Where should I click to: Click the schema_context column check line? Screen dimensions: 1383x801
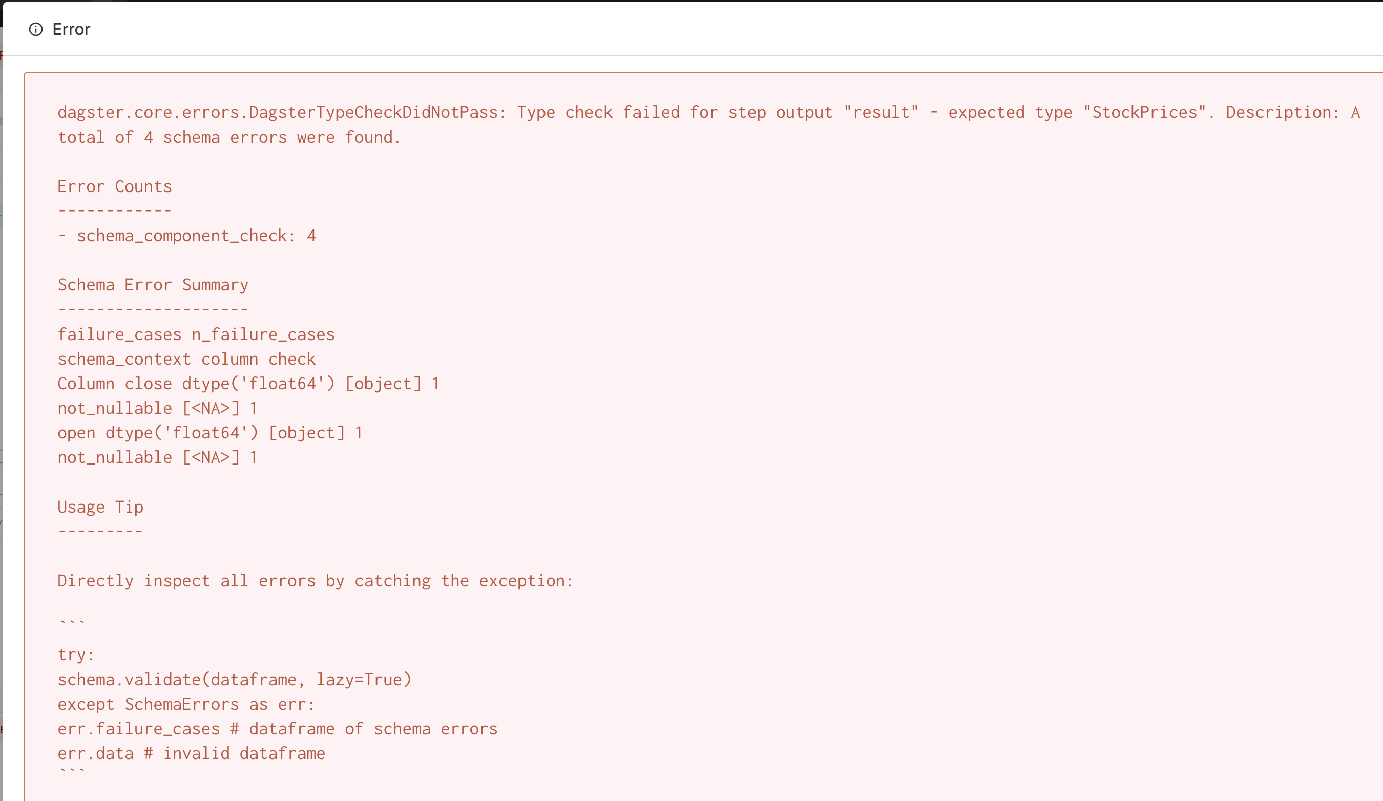pos(186,359)
